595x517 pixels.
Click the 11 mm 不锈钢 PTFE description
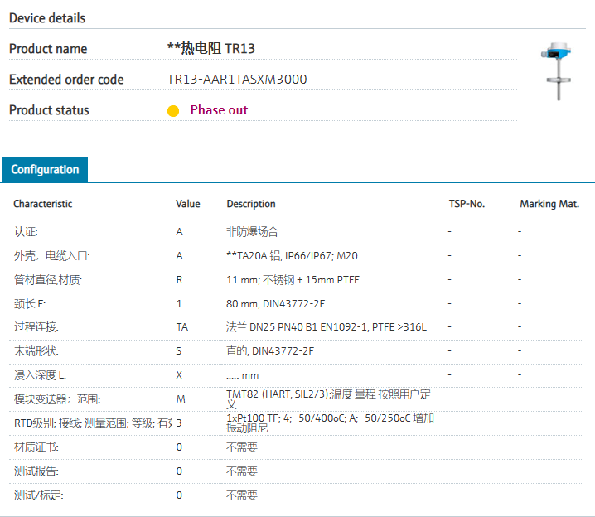tap(293, 280)
